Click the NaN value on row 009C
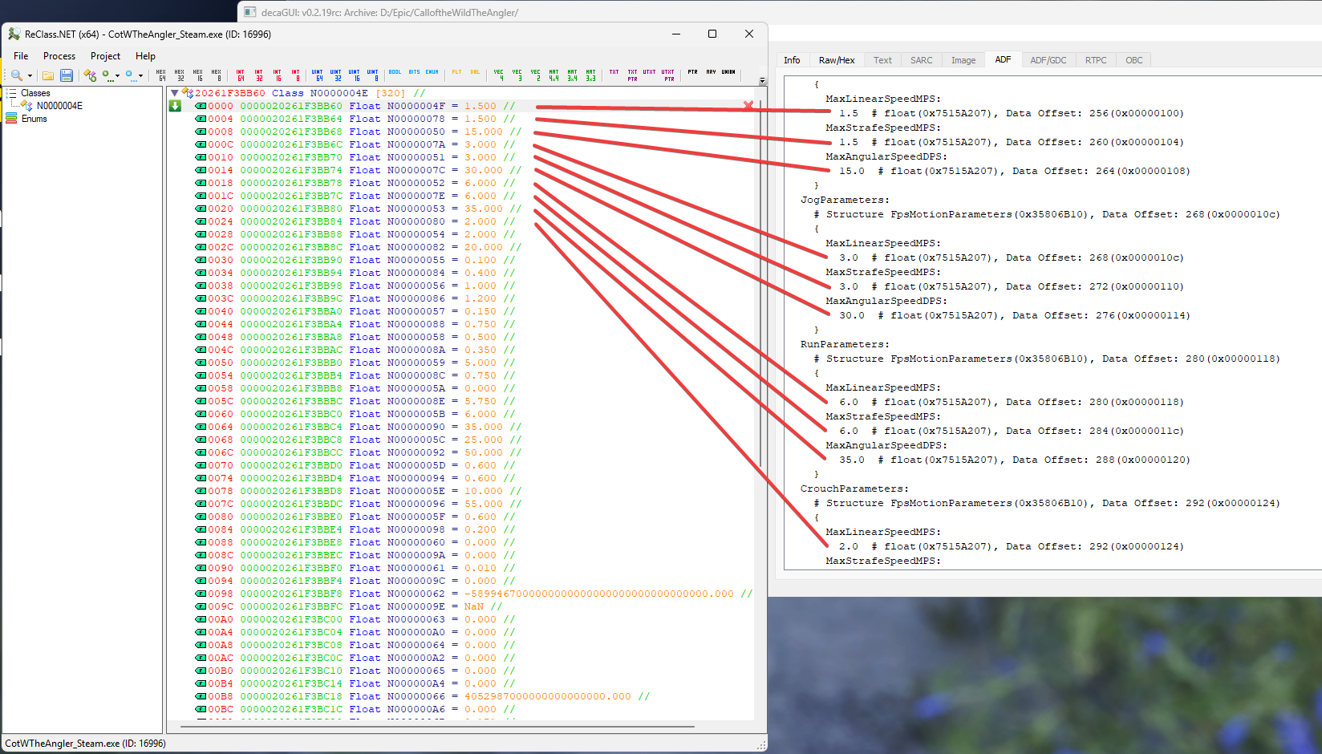 coord(474,606)
